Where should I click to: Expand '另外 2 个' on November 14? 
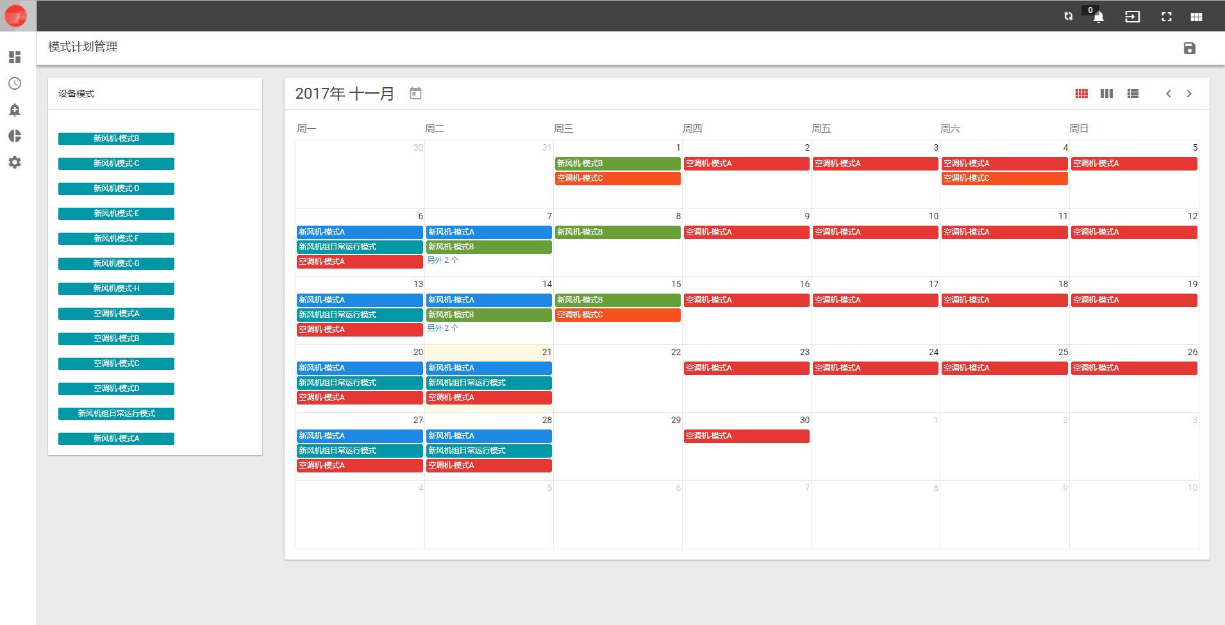click(443, 328)
